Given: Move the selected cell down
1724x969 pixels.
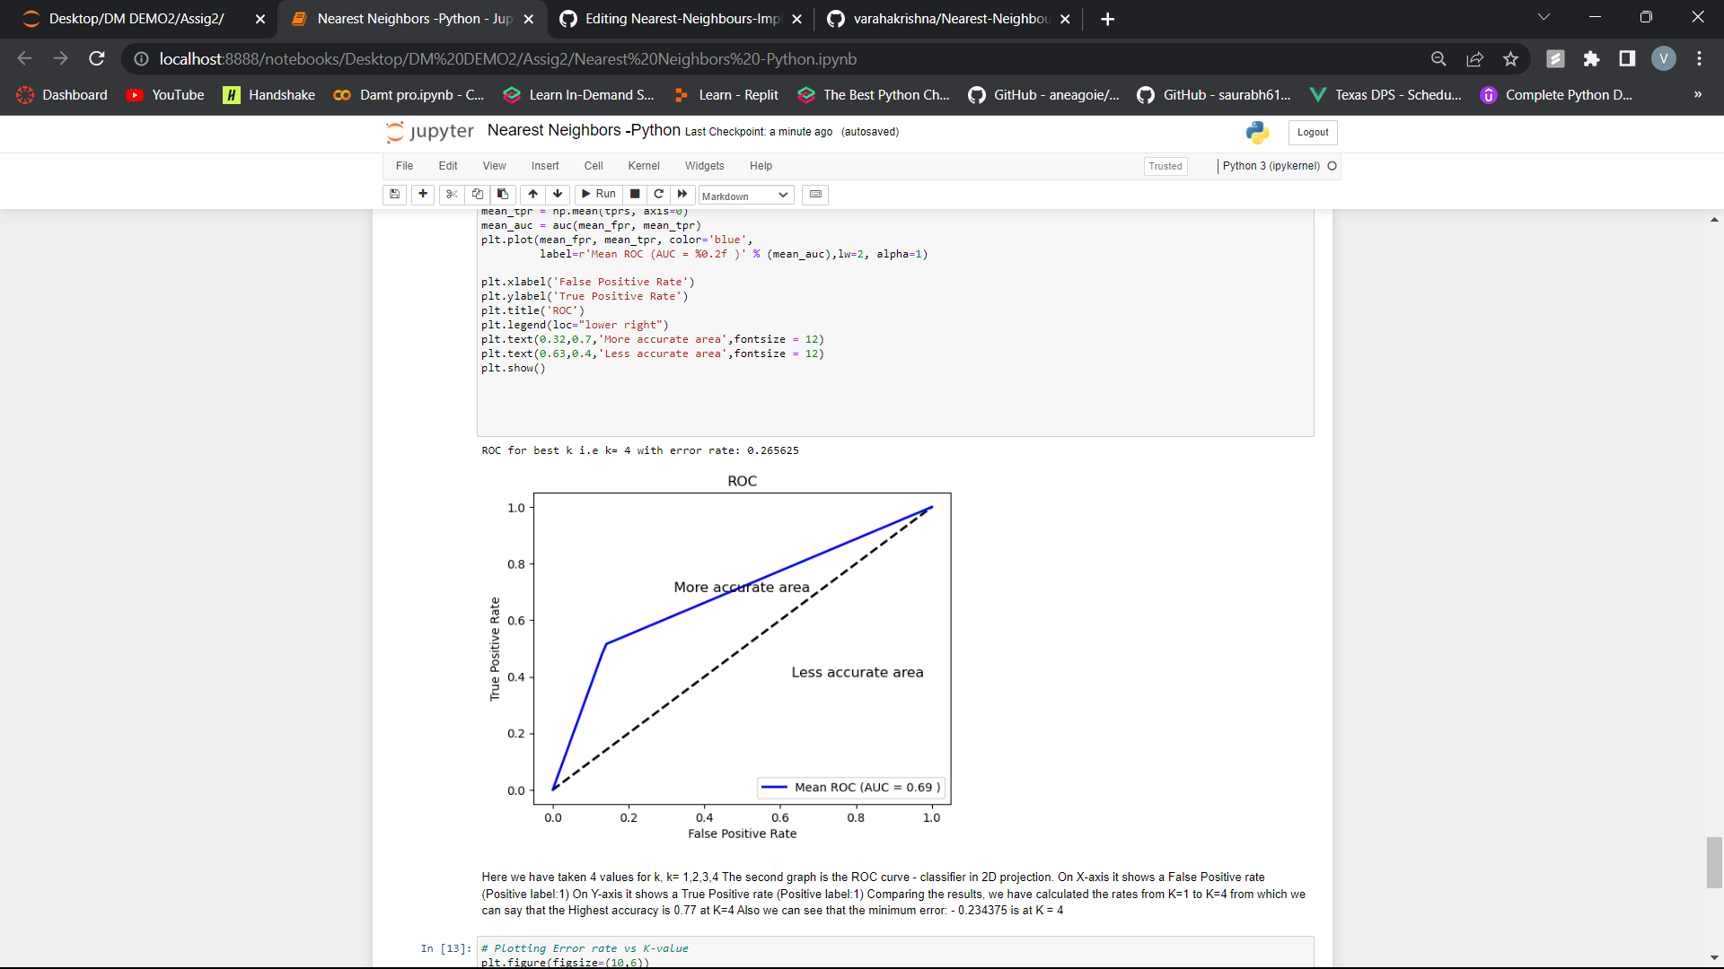Looking at the screenshot, I should [x=558, y=194].
